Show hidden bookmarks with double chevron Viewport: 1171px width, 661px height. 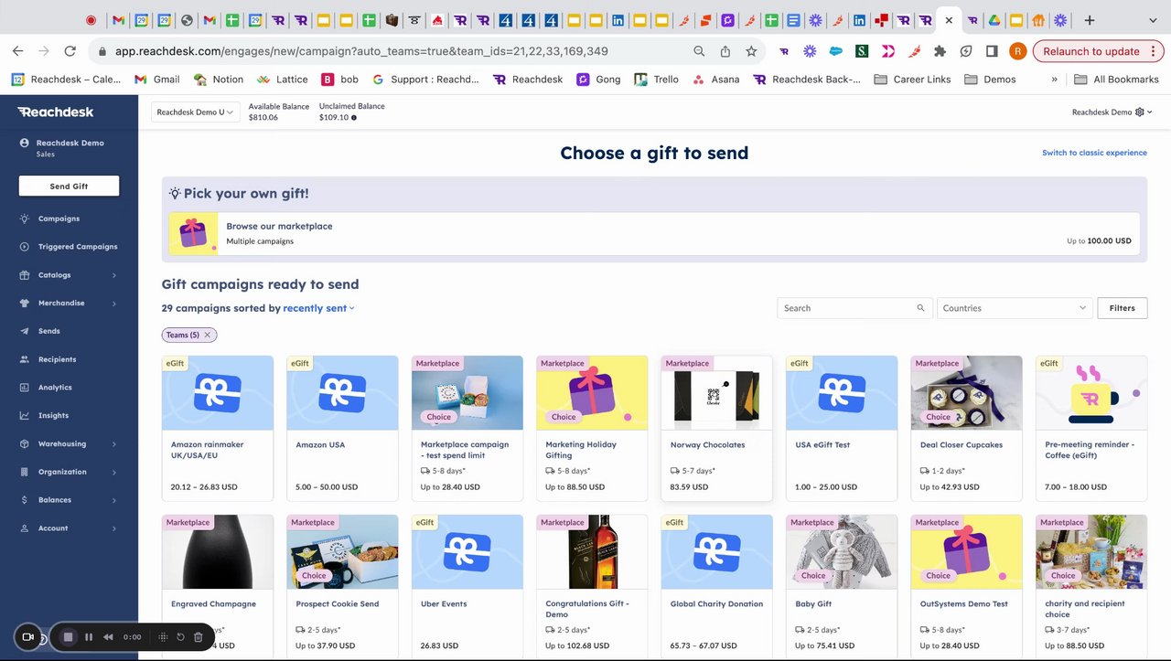[x=1054, y=80]
